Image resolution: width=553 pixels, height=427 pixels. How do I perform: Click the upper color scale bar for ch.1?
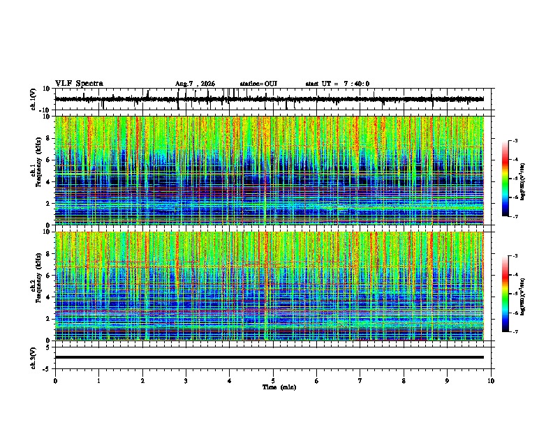coord(506,179)
